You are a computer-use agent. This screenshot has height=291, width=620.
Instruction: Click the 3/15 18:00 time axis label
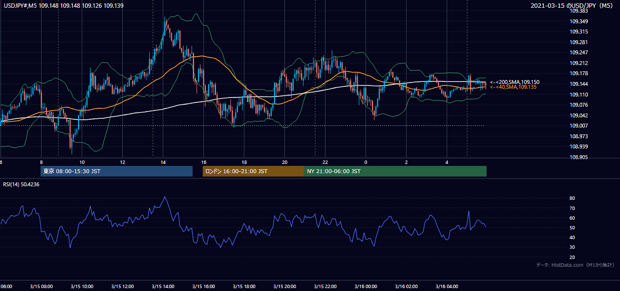(x=244, y=286)
